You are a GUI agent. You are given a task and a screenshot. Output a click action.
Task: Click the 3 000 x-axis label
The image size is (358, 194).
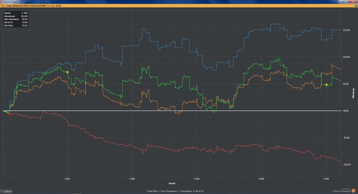pos(196,179)
